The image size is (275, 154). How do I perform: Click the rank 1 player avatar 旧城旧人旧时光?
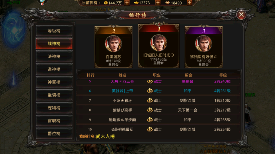(x=158, y=43)
